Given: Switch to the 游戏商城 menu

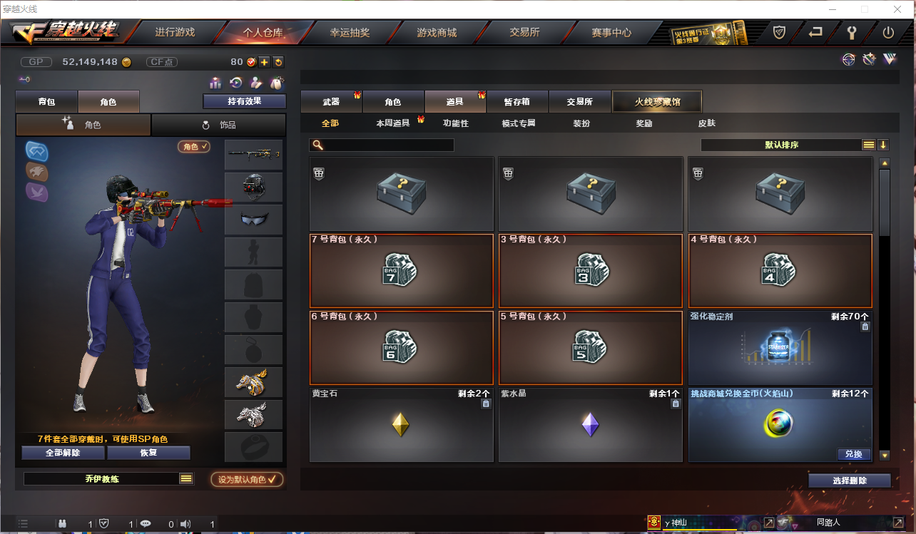Looking at the screenshot, I should 437,32.
